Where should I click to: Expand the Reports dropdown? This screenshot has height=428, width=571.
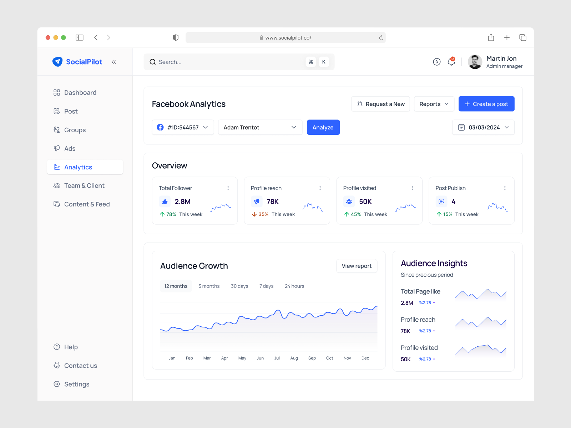pos(434,104)
